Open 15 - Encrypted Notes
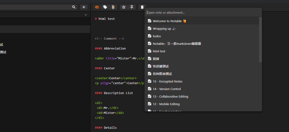 [x=202, y=81]
